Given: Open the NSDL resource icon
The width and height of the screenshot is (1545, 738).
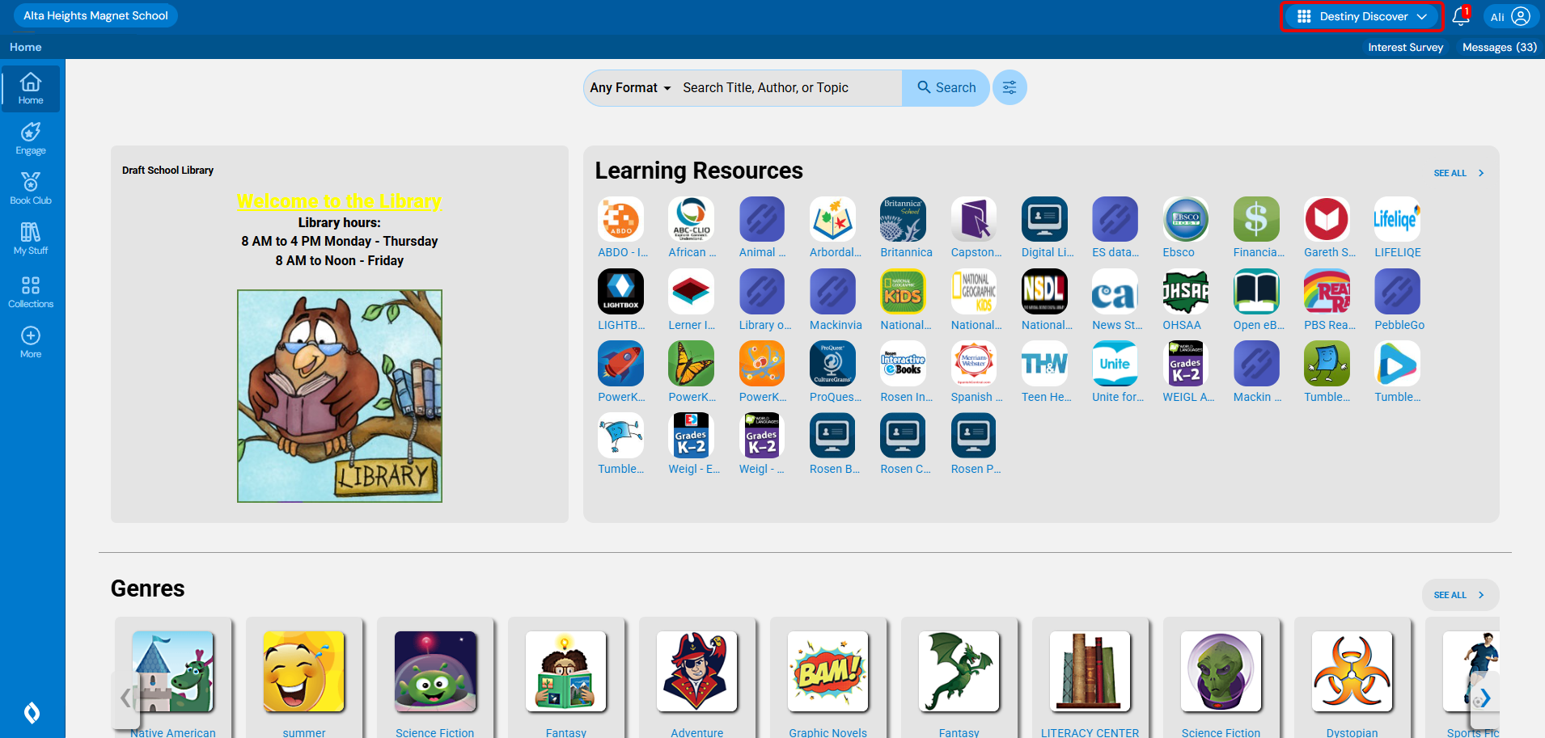Looking at the screenshot, I should [1044, 292].
